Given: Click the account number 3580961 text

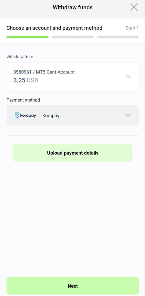Looking at the screenshot, I should point(22,72).
